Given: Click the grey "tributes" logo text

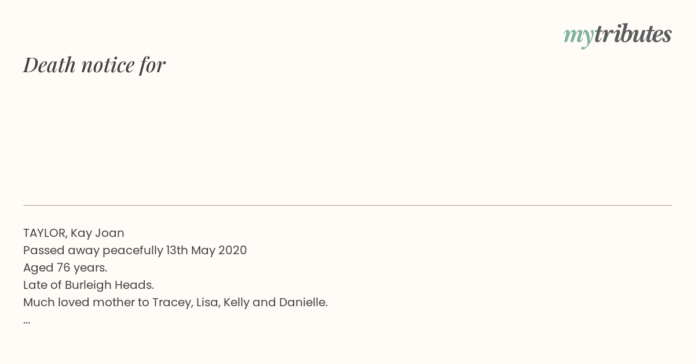Looking at the screenshot, I should 633,34.
